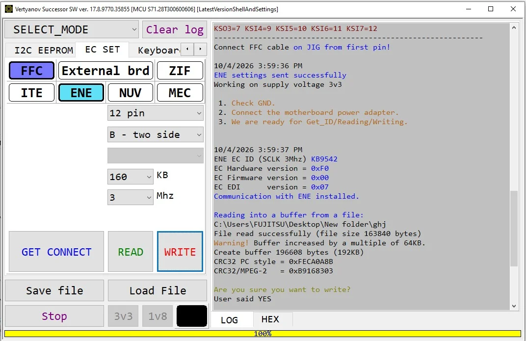The image size is (526, 341).
Task: Click the WRITE button
Action: (180, 252)
